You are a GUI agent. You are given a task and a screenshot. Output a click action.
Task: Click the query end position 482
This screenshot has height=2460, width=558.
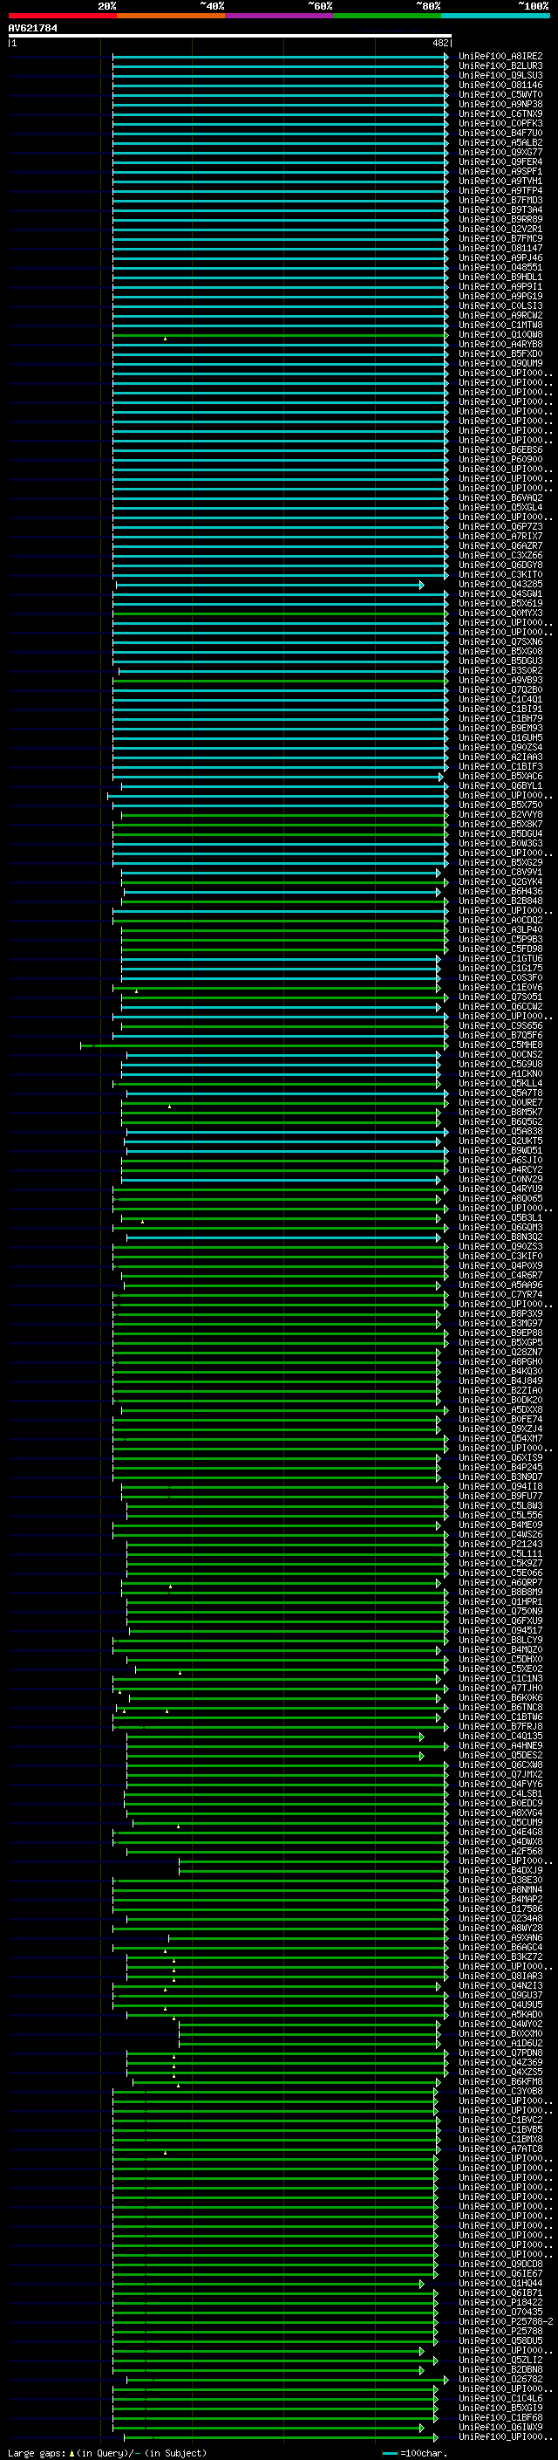click(x=440, y=43)
